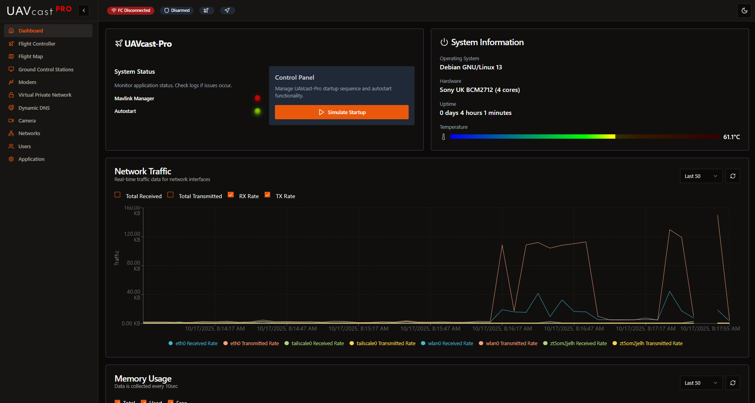
Task: Open the Memory Usage Last 50 dropdown
Action: tap(701, 383)
